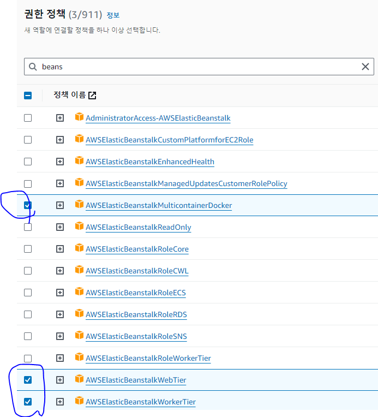Expand the AWSElasticBeanstalkRoleWorkerTier row
Image resolution: width=378 pixels, height=417 pixels.
60,358
